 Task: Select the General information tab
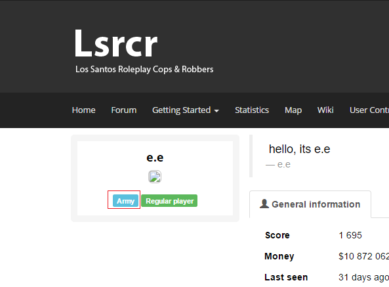point(310,204)
